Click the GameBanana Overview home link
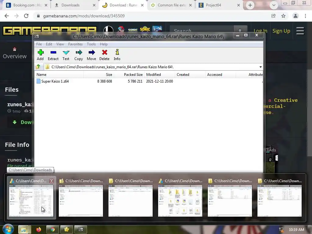Viewport: 312px width, 234px height. tap(15, 53)
